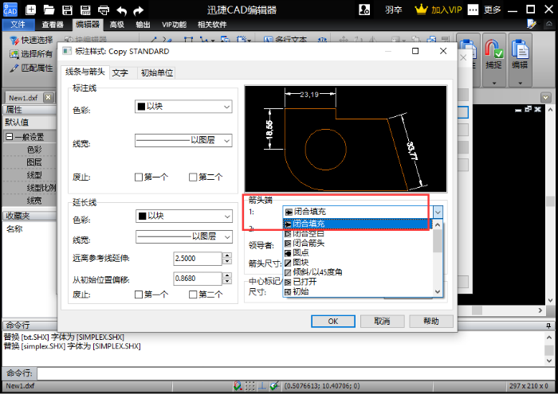Save the drawing with the first floppy icon

tap(67, 10)
